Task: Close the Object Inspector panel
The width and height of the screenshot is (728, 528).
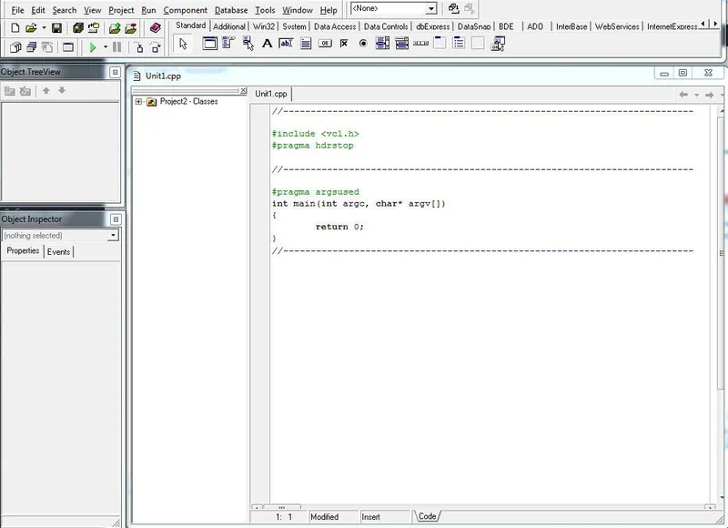Action: pyautogui.click(x=116, y=219)
